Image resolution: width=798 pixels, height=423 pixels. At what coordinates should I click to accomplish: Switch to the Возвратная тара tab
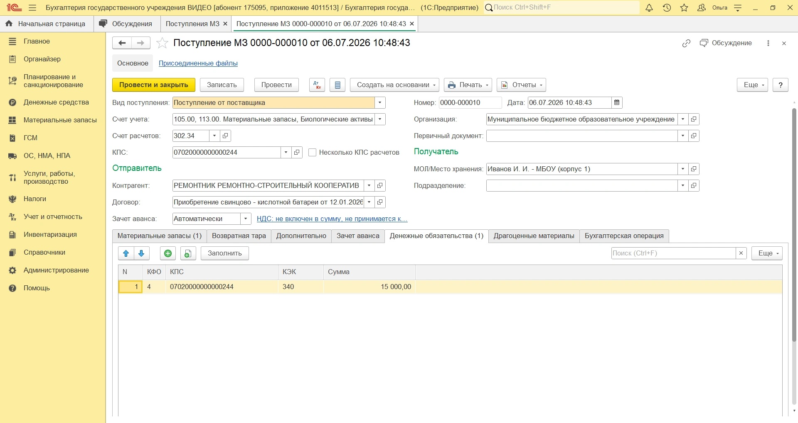[x=239, y=236]
